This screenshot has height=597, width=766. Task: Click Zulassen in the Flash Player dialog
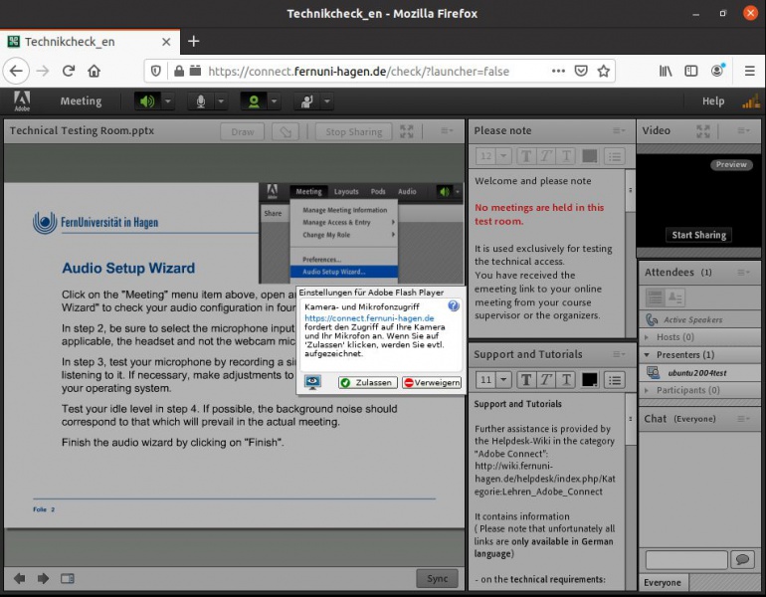pos(368,382)
